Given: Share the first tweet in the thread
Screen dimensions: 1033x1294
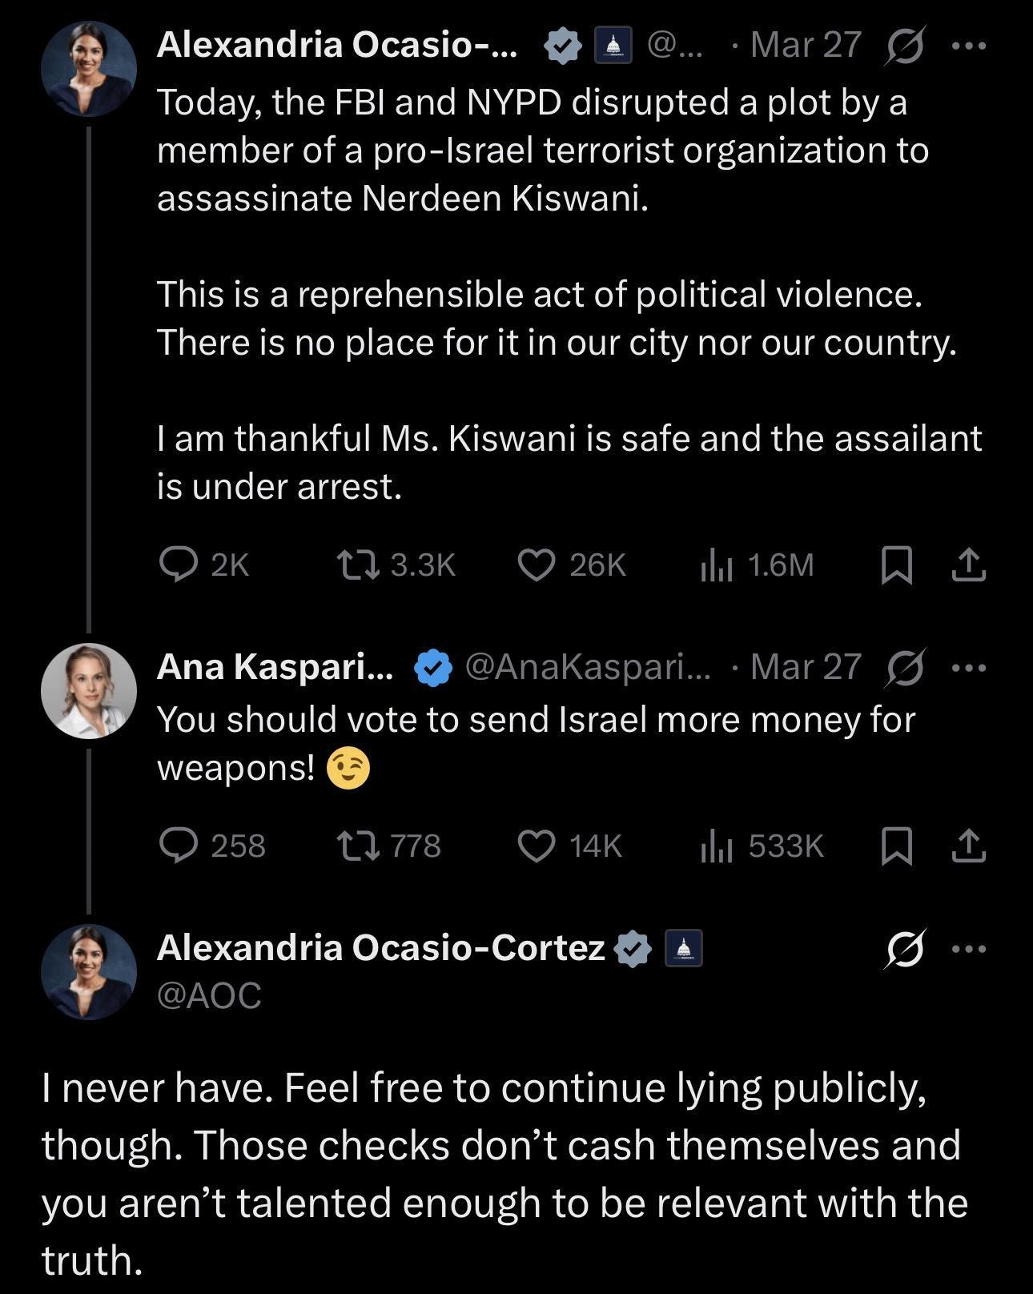Looking at the screenshot, I should pyautogui.click(x=968, y=565).
